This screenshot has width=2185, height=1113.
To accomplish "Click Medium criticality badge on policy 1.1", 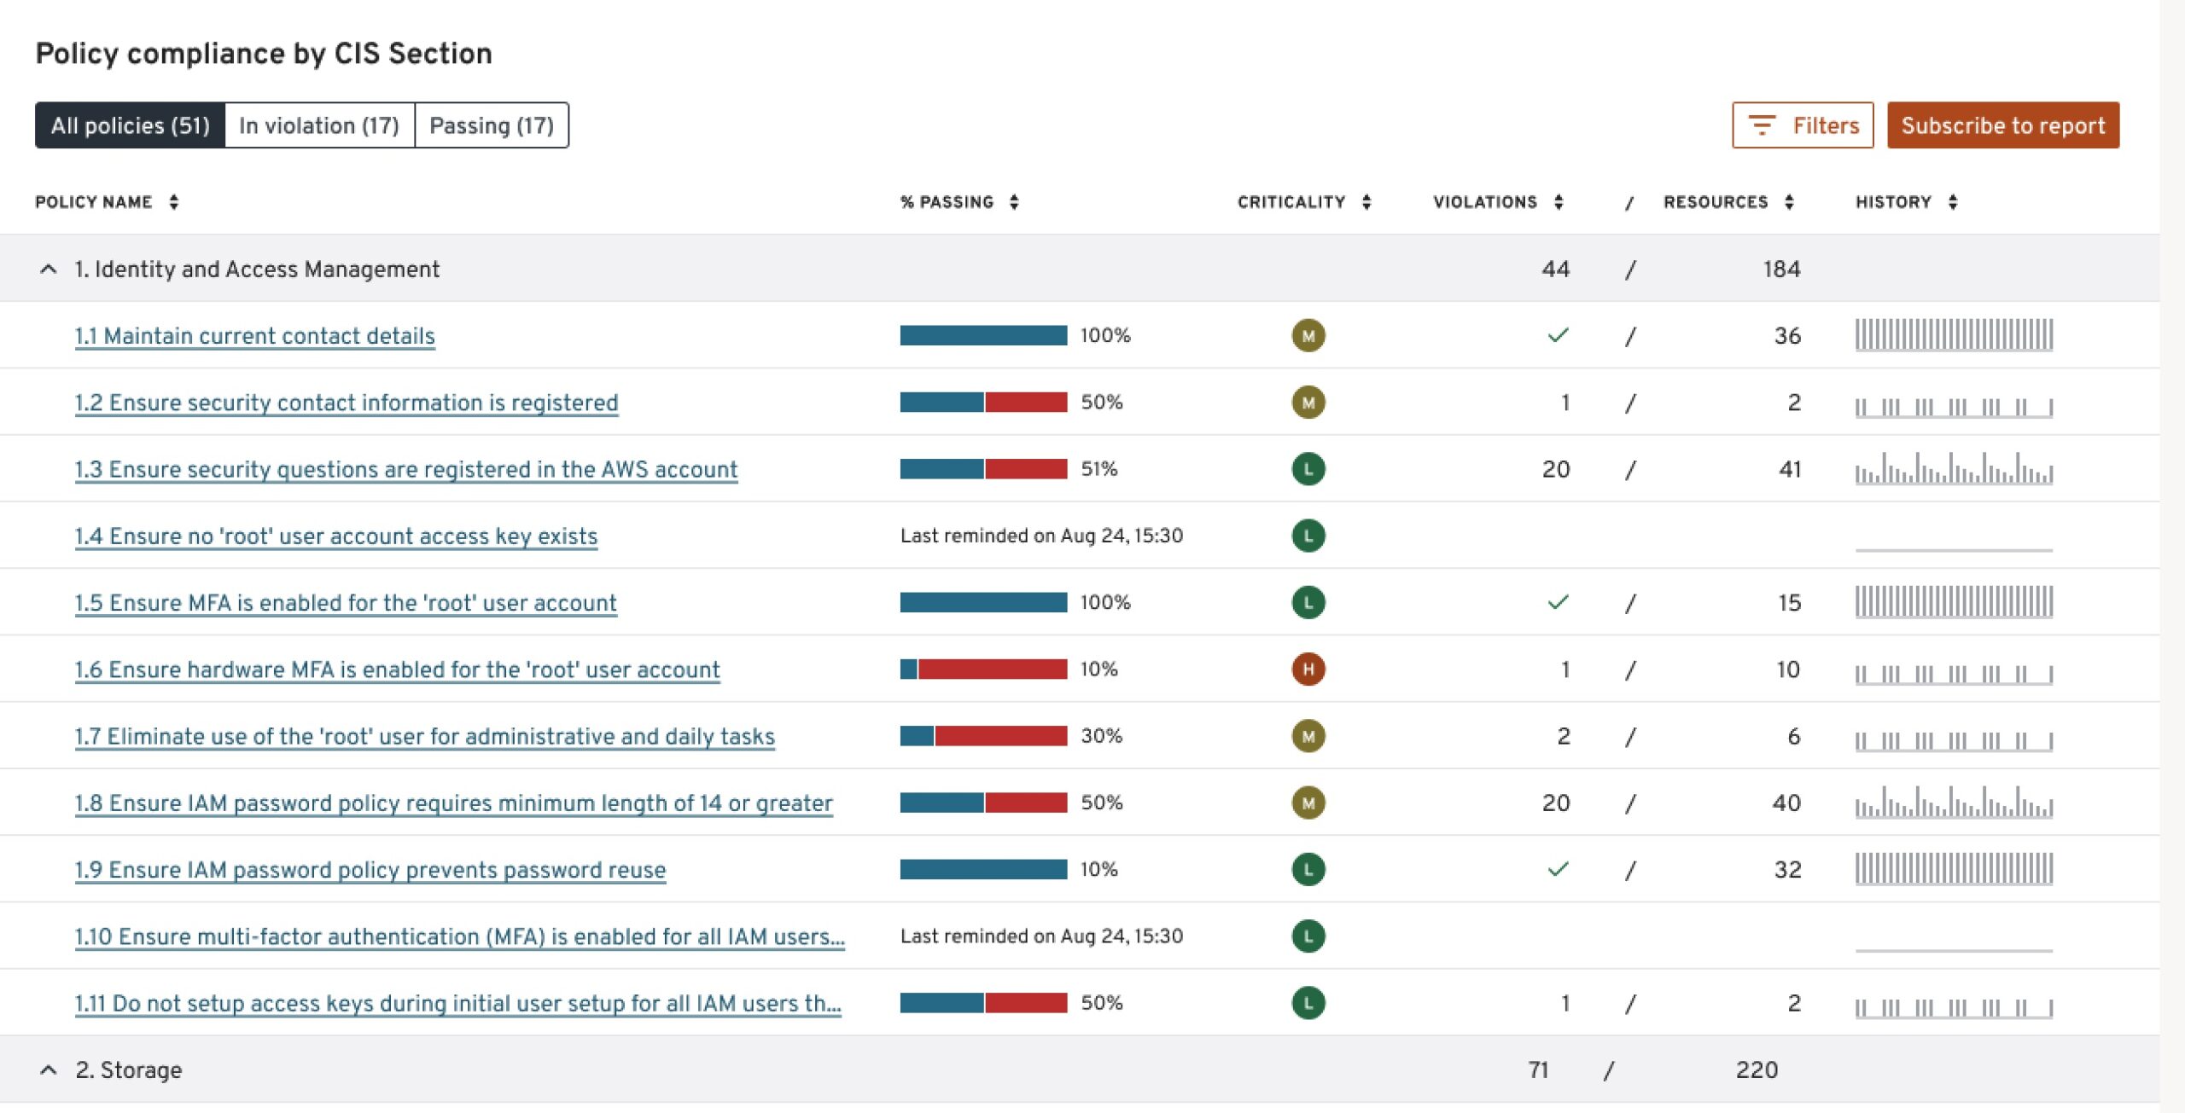I will (1308, 336).
